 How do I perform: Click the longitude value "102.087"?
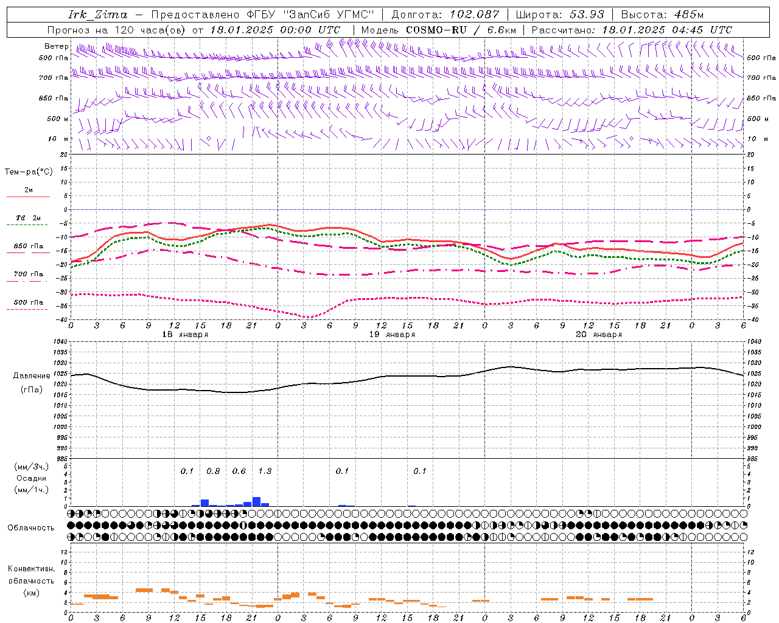475,15
